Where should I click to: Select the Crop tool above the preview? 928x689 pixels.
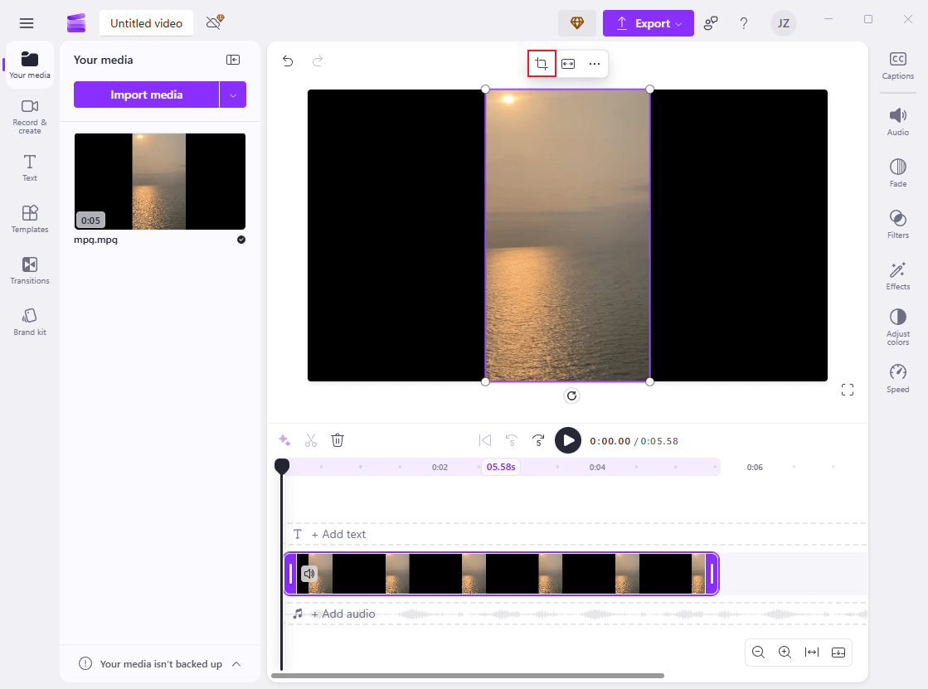(541, 63)
